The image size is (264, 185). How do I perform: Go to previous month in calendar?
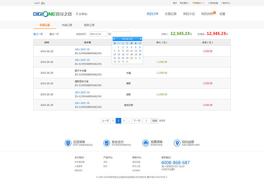point(114,39)
